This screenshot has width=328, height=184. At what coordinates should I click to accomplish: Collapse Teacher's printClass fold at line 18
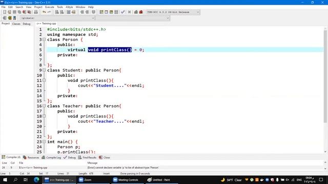pos(44,116)
